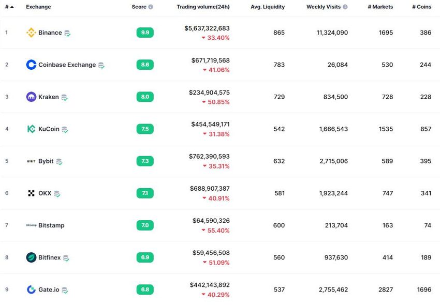Sort by the Trading volume(24h) column header

[x=203, y=7]
